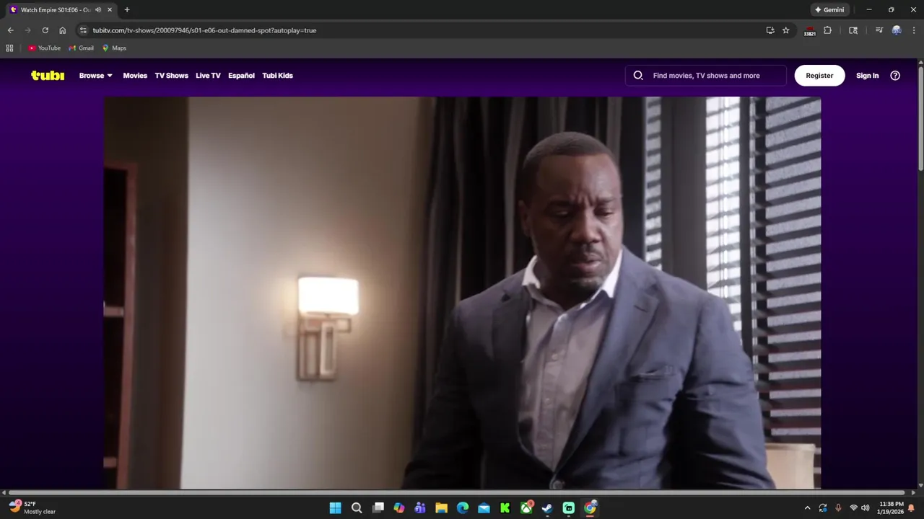Mute the tab using the audio icon

click(98, 10)
